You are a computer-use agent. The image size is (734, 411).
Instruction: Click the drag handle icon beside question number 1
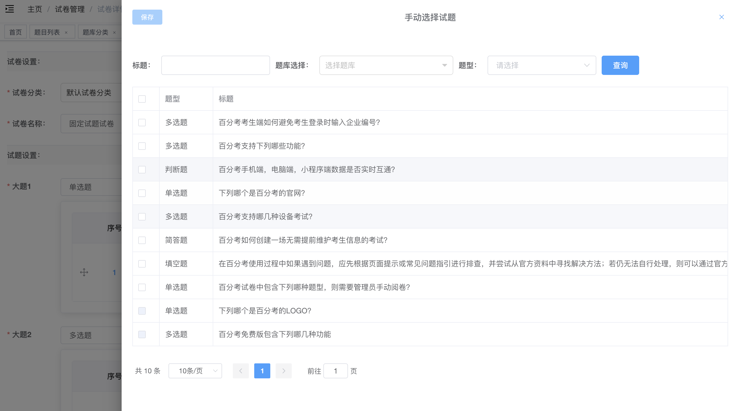click(x=84, y=272)
